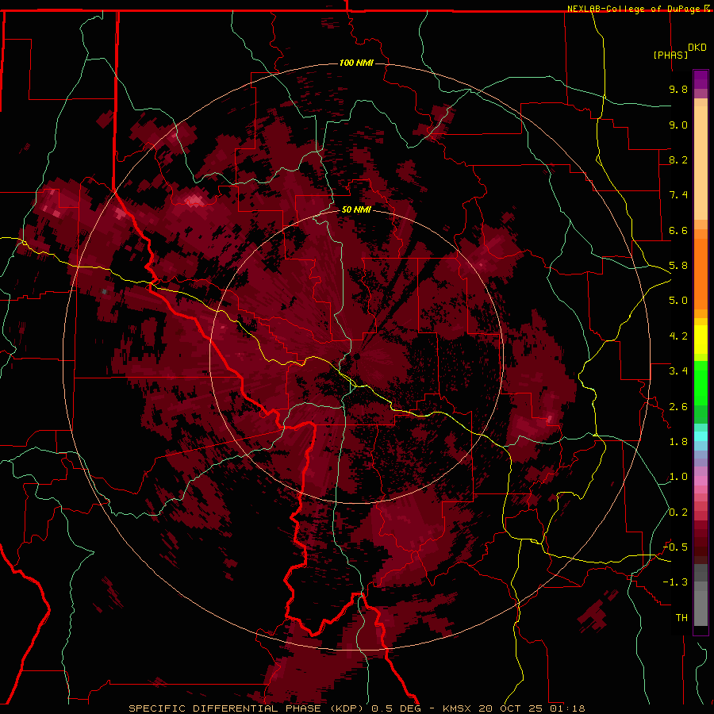Click the -0.5 scale value
The width and height of the screenshot is (714, 714).
[x=675, y=547]
